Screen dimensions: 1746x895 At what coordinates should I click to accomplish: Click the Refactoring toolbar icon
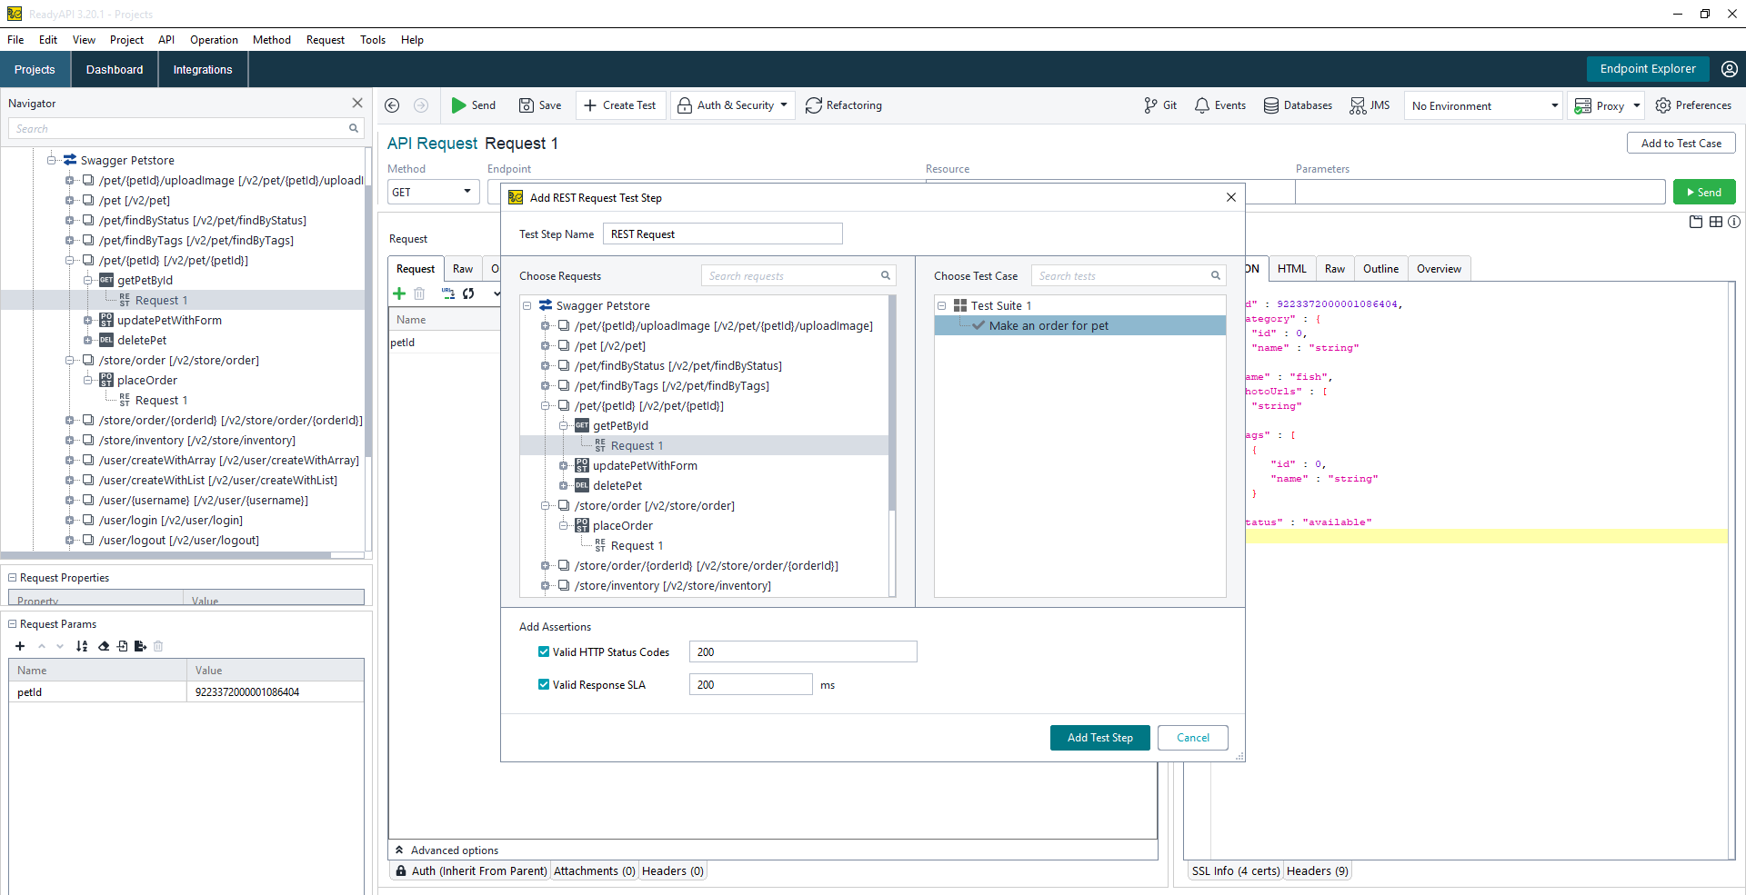click(814, 105)
